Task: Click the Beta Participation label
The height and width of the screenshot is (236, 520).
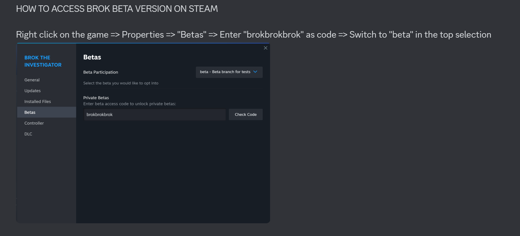Action: coord(101,72)
